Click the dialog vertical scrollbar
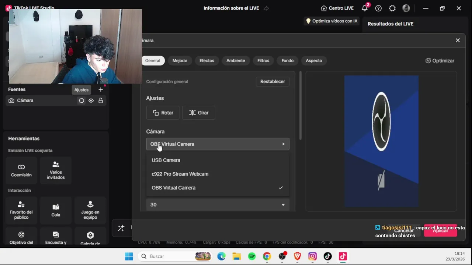472x265 pixels. coord(300,105)
